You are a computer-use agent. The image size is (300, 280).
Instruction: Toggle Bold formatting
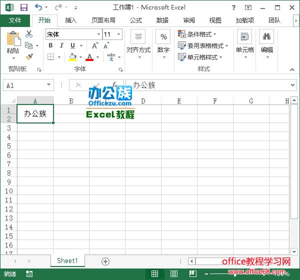pyautogui.click(x=50, y=45)
